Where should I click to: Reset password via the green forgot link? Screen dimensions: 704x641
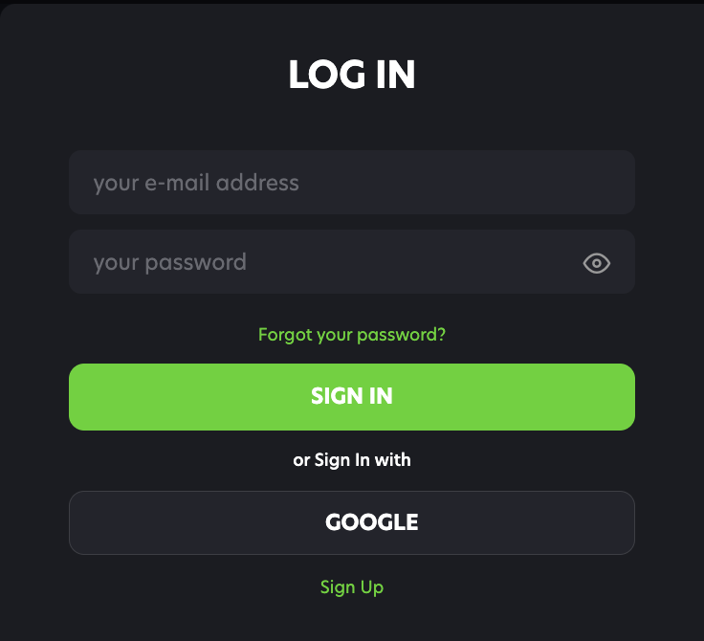(x=352, y=335)
